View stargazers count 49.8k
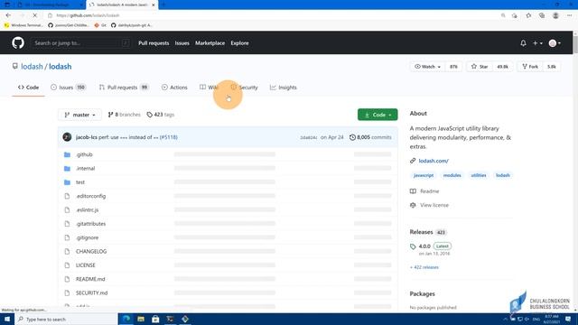The width and height of the screenshot is (578, 325). click(502, 67)
